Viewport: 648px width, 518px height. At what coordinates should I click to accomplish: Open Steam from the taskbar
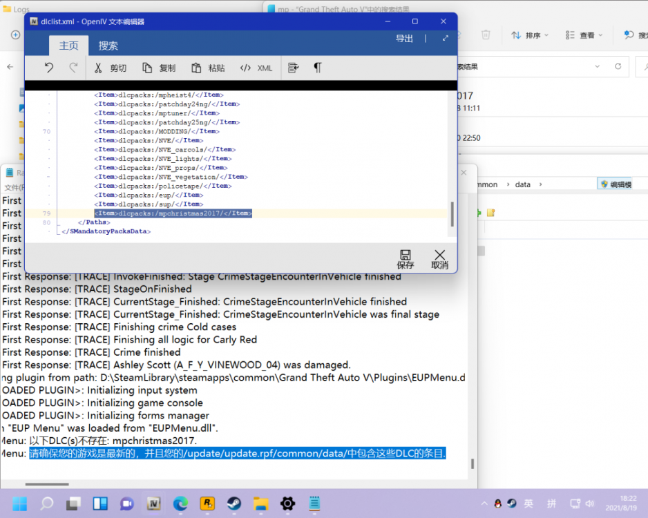point(234,504)
